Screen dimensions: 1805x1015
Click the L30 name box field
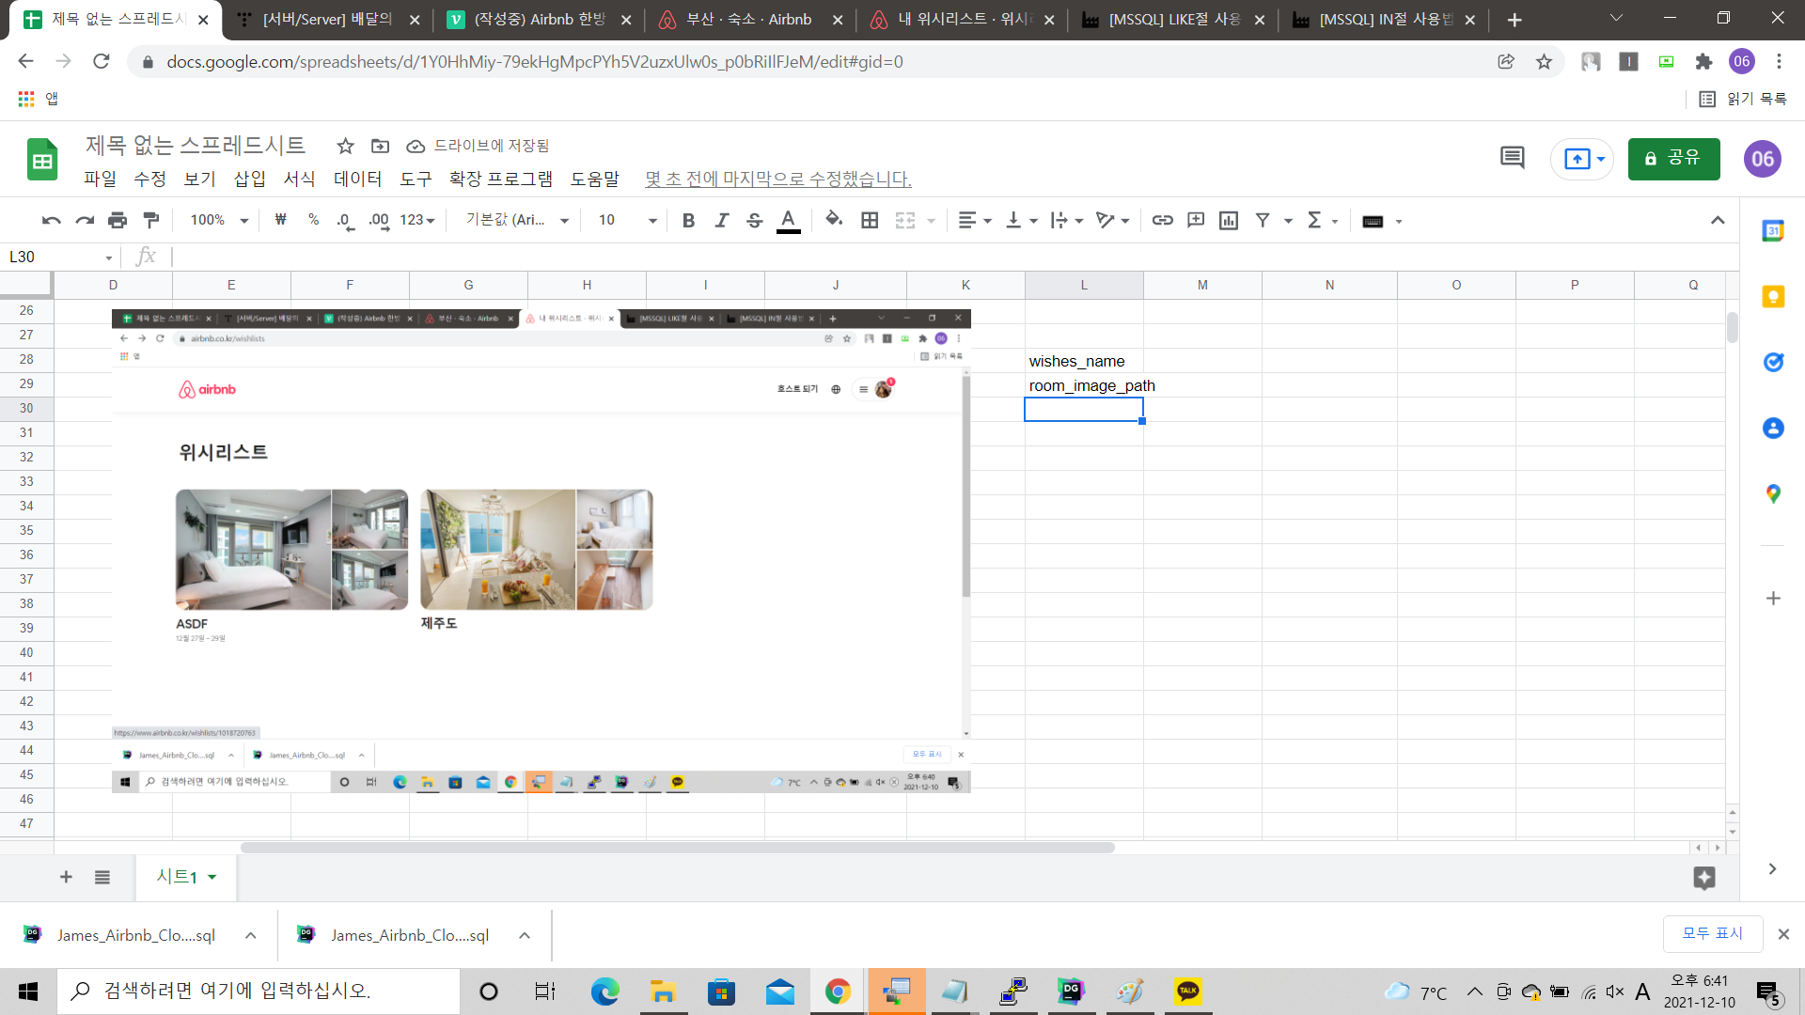pos(56,257)
